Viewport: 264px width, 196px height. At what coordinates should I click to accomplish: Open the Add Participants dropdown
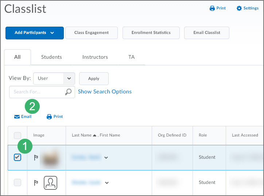35,33
